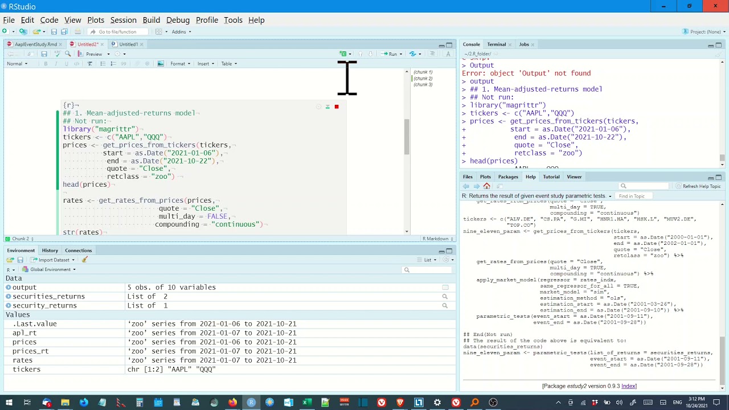Open find and replace in the editor
Image resolution: width=729 pixels, height=410 pixels.
pyautogui.click(x=68, y=54)
